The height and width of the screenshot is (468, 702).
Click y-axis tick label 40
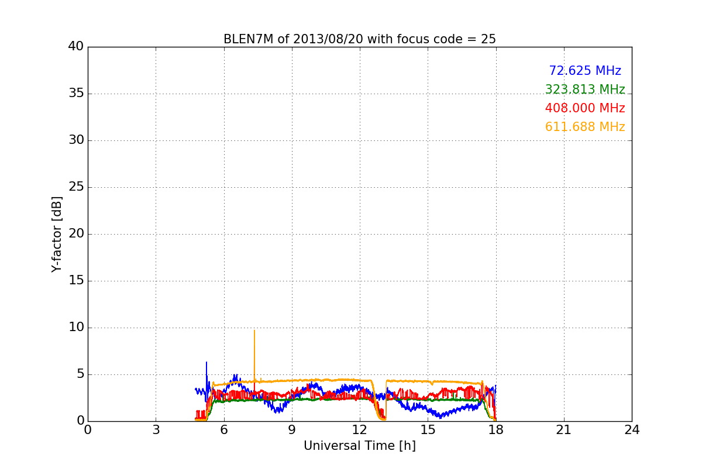pyautogui.click(x=76, y=47)
